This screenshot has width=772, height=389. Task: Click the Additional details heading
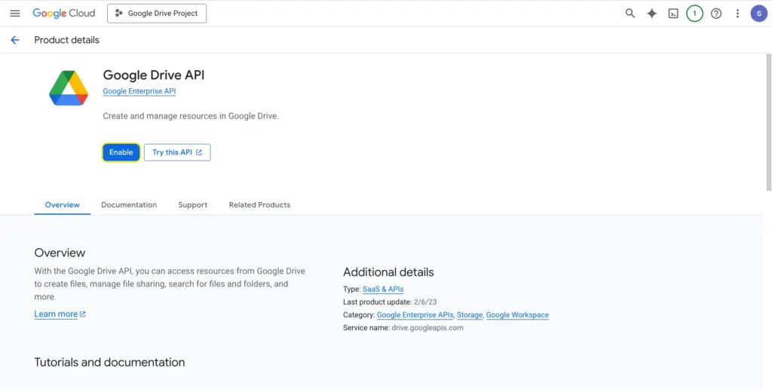tap(388, 272)
